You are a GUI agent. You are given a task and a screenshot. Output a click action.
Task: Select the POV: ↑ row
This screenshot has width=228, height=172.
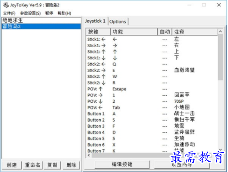[x=152, y=89]
